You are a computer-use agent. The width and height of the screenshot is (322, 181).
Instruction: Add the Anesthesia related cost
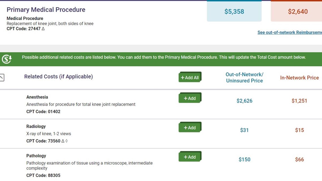(190, 98)
